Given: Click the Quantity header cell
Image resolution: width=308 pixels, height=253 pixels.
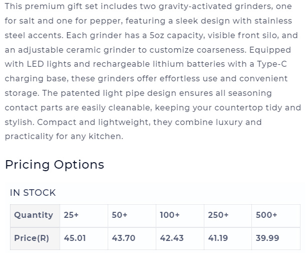Looking at the screenshot, I should 35,215.
